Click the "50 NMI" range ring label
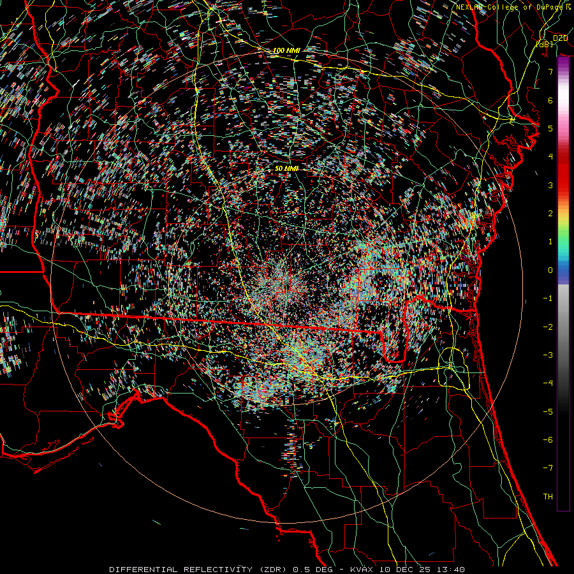This screenshot has width=574, height=574. click(286, 168)
